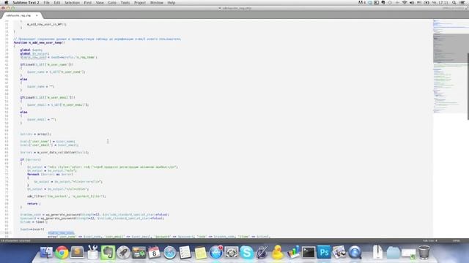Open Evernote from the dock
This screenshot has height=263, width=469.
click(108, 252)
